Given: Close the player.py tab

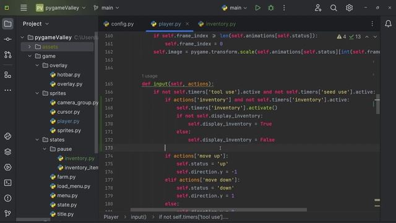Looking at the screenshot, I should [187, 24].
